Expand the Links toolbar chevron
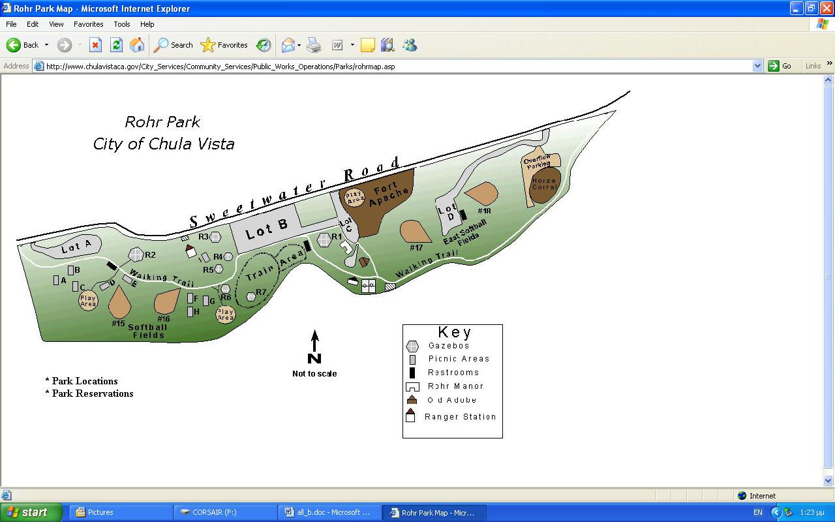Viewport: 835px width, 522px height. [x=829, y=64]
